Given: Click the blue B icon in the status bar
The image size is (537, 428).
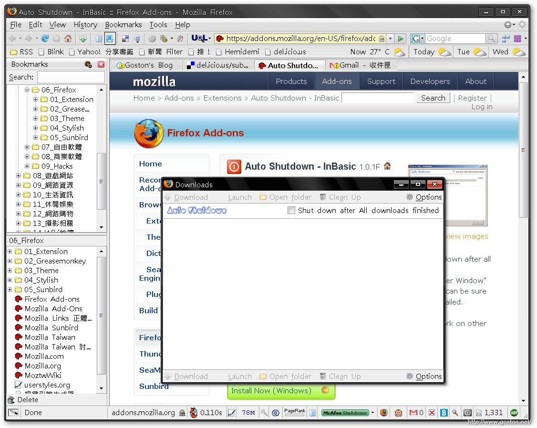Looking at the screenshot, I should (x=444, y=413).
